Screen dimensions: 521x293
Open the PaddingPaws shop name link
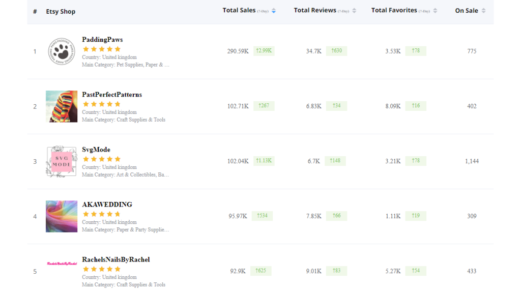coord(102,40)
